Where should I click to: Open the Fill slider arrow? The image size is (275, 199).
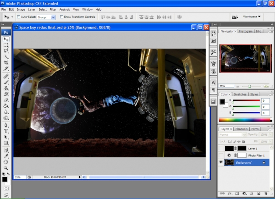coord(270,141)
